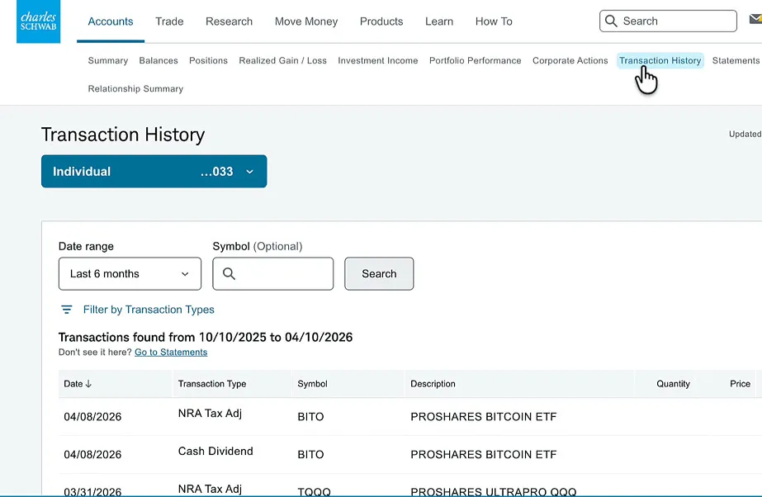Open Portfolio Performance tab
The height and width of the screenshot is (497, 762).
[x=475, y=60]
